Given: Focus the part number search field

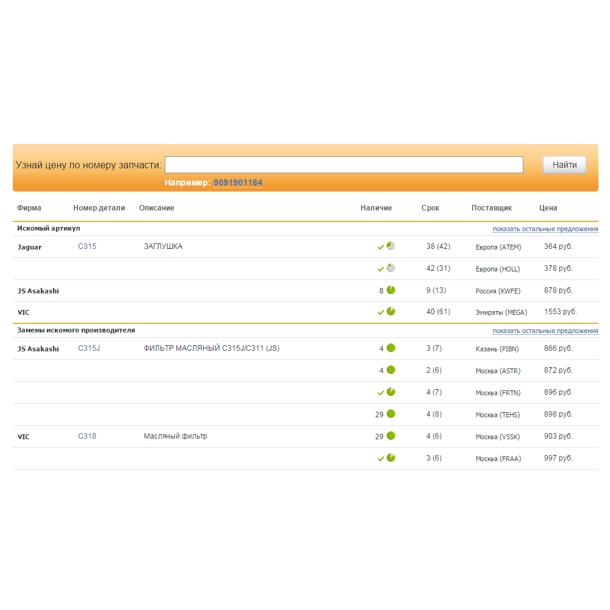Looking at the screenshot, I should point(343,165).
